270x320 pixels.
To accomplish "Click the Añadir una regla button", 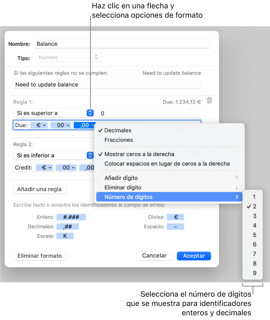I will point(40,189).
